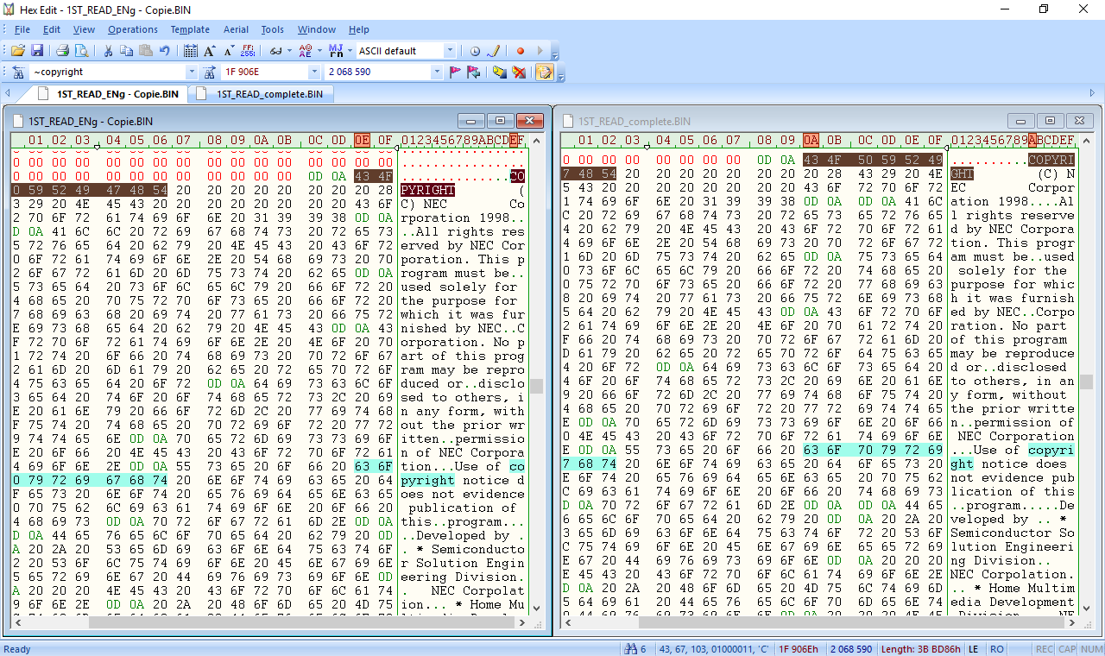Click the right pane vertical scrollbar thumb

tap(1087, 382)
